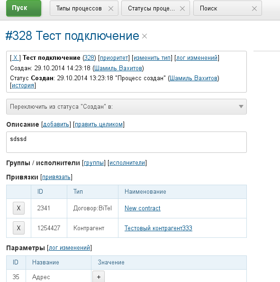Screen dimensions: 280x282
Task: Open привязать link in Привязки
Action: (x=56, y=177)
